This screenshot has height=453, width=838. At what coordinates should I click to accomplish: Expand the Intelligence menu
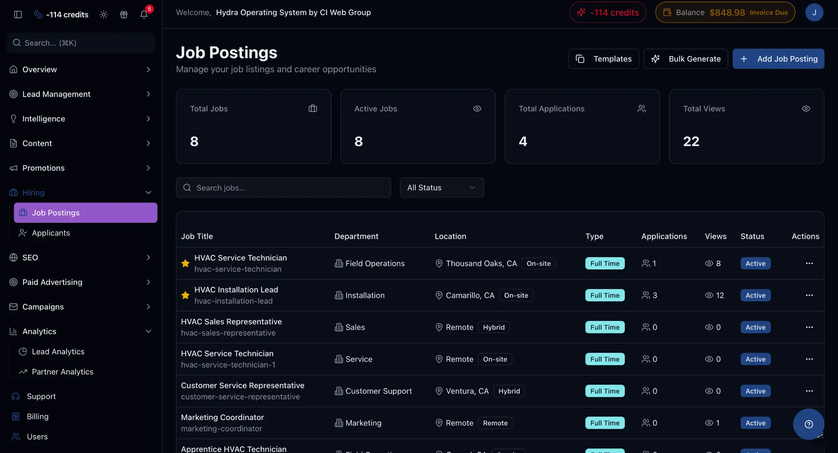[81, 119]
